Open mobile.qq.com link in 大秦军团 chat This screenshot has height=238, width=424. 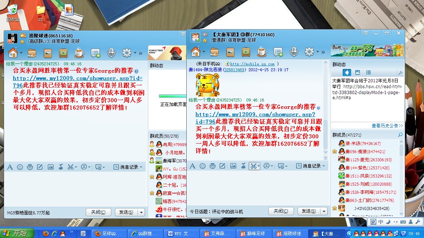(x=252, y=64)
